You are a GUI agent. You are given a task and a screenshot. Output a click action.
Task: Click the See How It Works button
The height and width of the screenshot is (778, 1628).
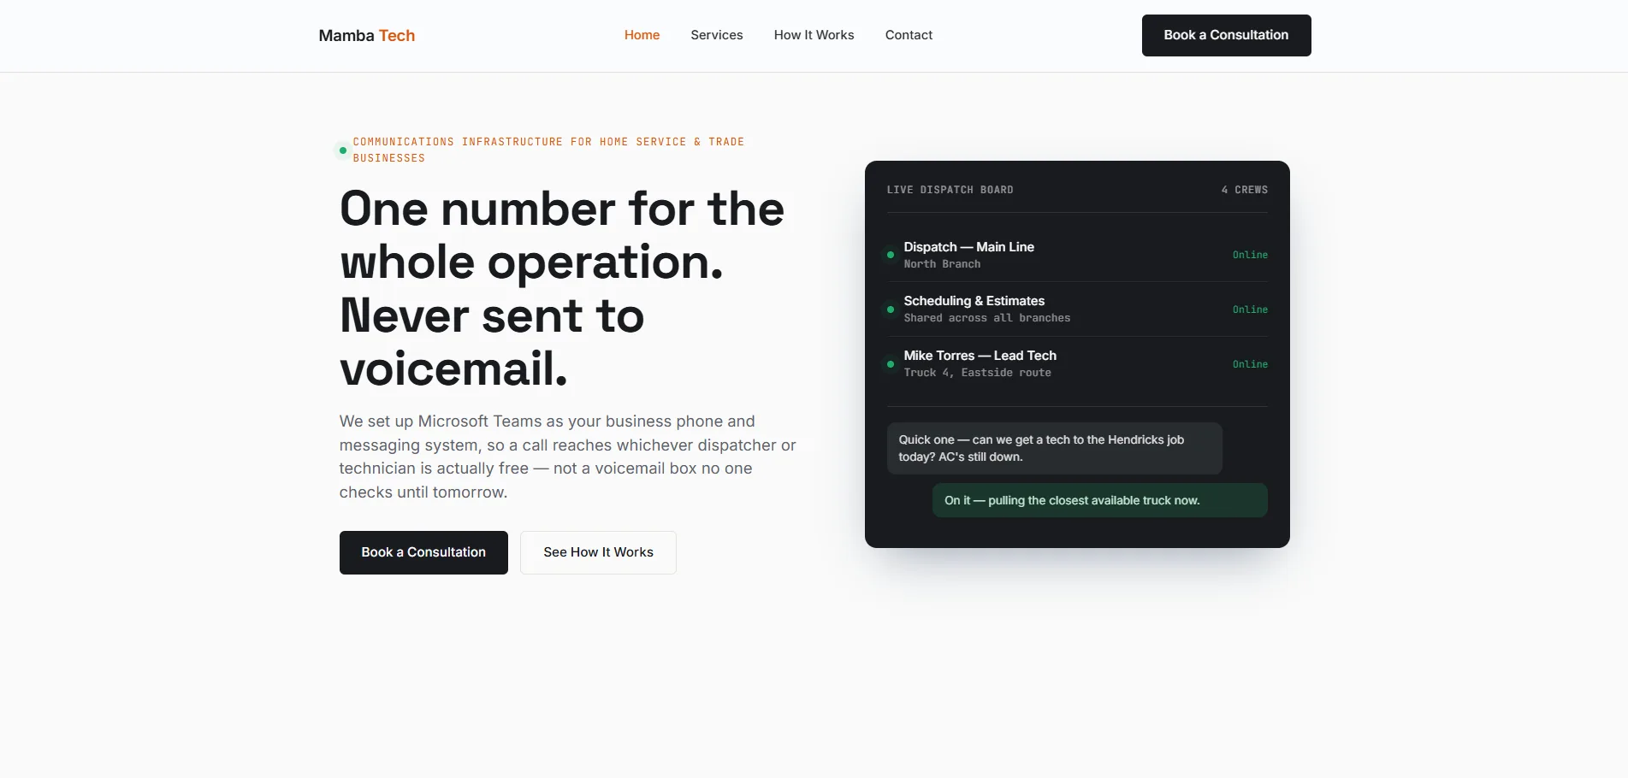[x=598, y=552]
